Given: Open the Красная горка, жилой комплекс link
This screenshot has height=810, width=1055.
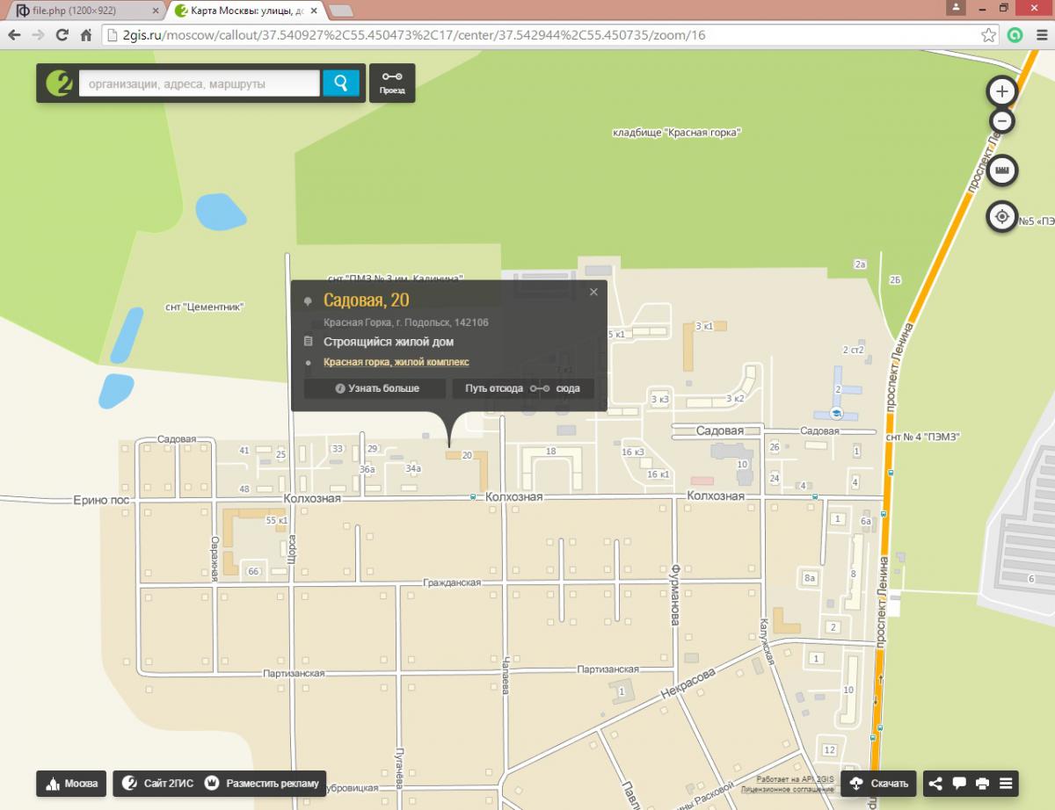Looking at the screenshot, I should click(x=396, y=362).
